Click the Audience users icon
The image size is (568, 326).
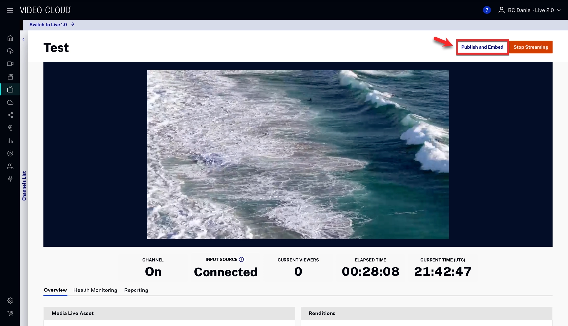[x=10, y=166]
